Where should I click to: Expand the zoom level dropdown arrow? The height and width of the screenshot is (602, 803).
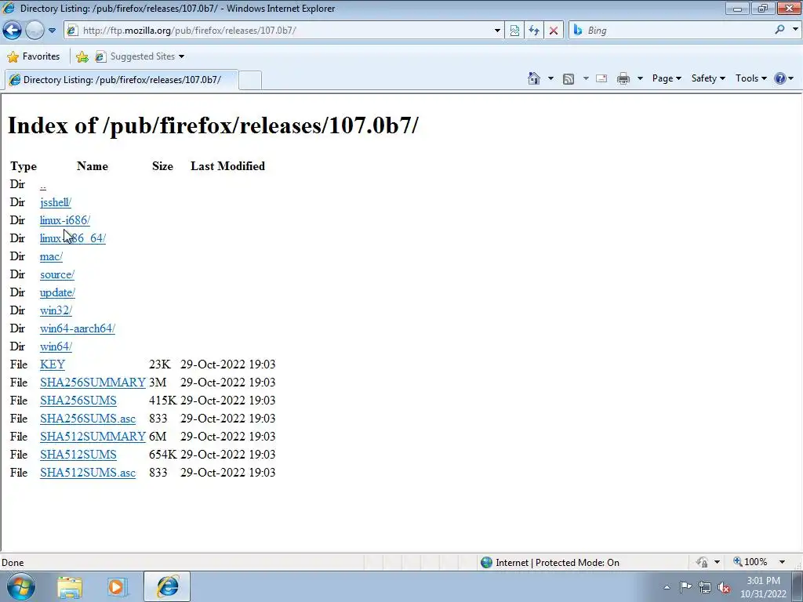click(x=782, y=562)
